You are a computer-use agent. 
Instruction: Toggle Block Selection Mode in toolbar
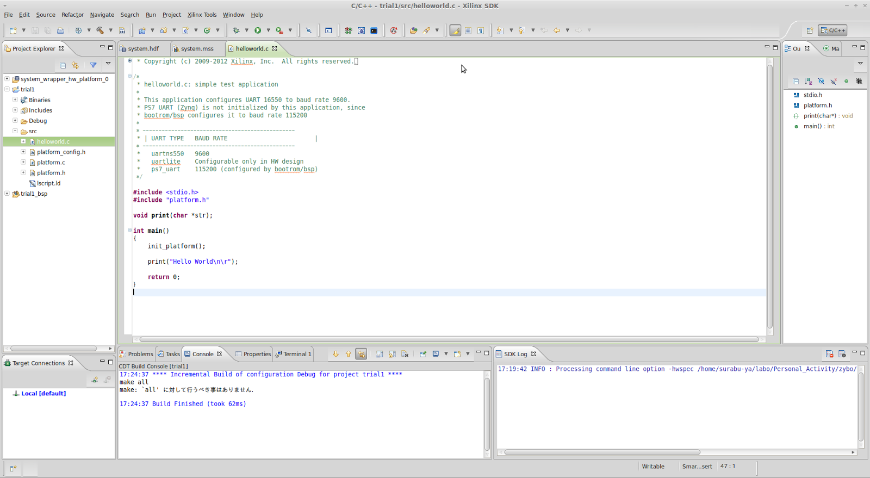[468, 30]
